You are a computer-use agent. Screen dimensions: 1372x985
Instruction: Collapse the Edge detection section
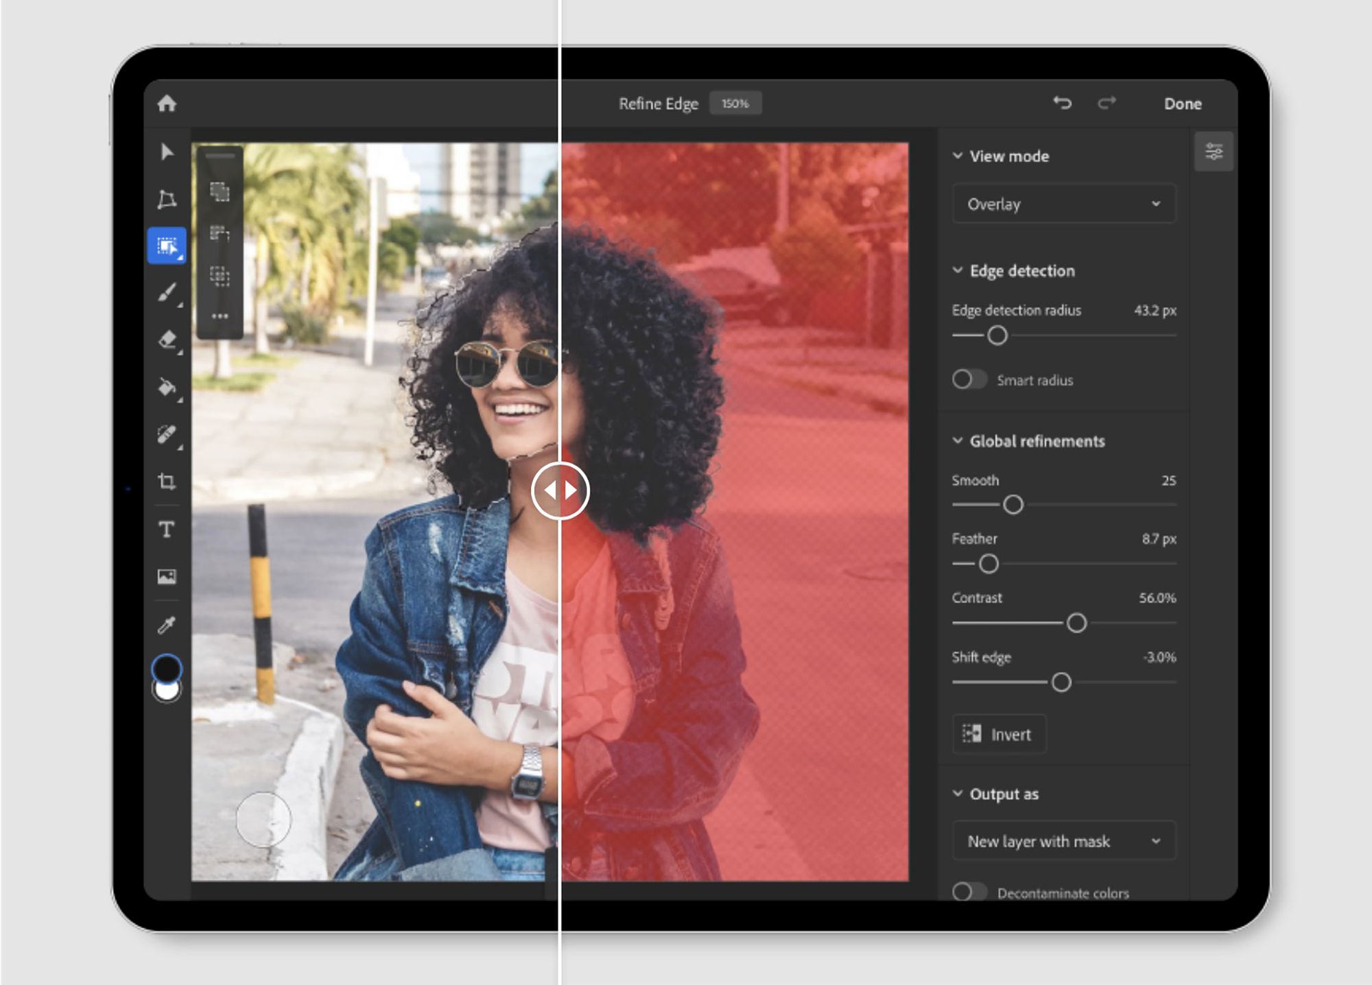[958, 270]
